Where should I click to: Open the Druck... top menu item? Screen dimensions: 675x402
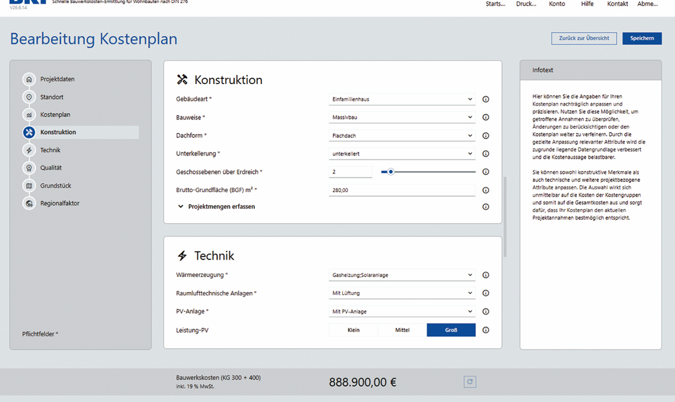pyautogui.click(x=526, y=4)
